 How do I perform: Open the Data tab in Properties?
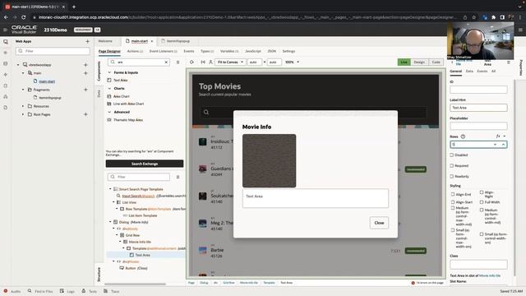[x=469, y=72]
